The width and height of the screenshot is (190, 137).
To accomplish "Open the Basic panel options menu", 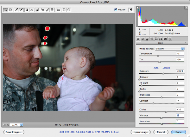I will point(186,43).
